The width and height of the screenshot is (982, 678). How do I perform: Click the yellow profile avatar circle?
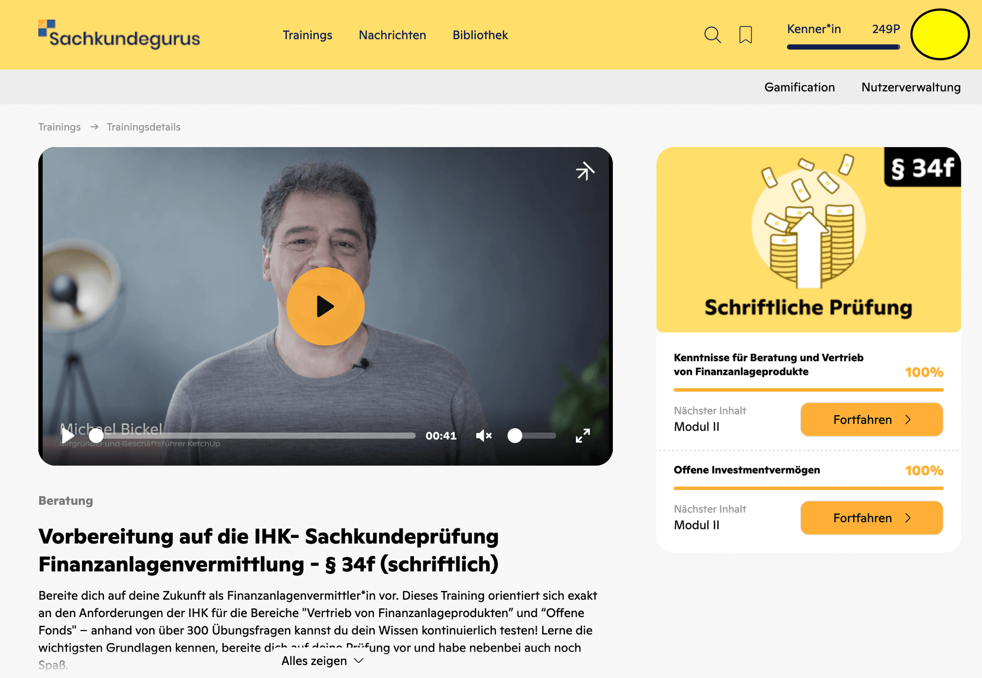[x=940, y=35]
